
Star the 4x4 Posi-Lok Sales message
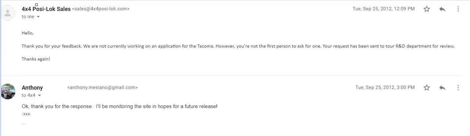(426, 9)
